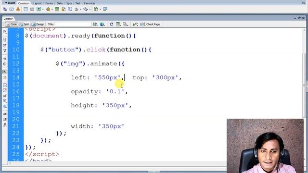Screen dimensions: 308x173
Task: Click Apply Comment icon in coding toolbar
Action: click(5, 85)
